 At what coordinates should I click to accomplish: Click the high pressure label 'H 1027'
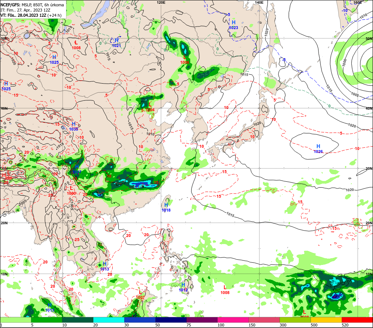click(x=77, y=169)
